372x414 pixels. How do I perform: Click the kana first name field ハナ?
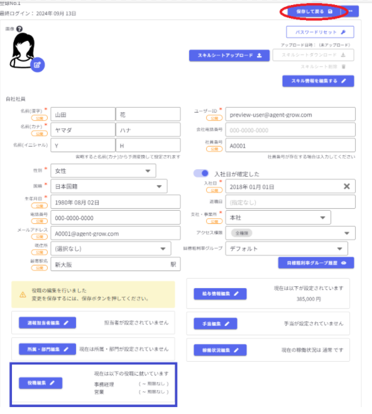click(x=148, y=130)
